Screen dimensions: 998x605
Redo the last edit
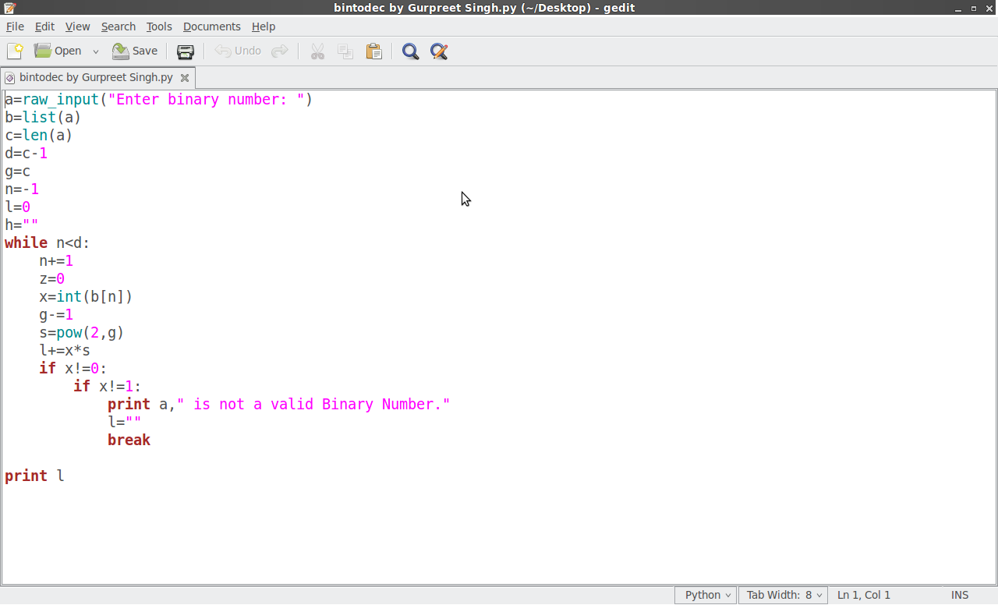coord(280,51)
